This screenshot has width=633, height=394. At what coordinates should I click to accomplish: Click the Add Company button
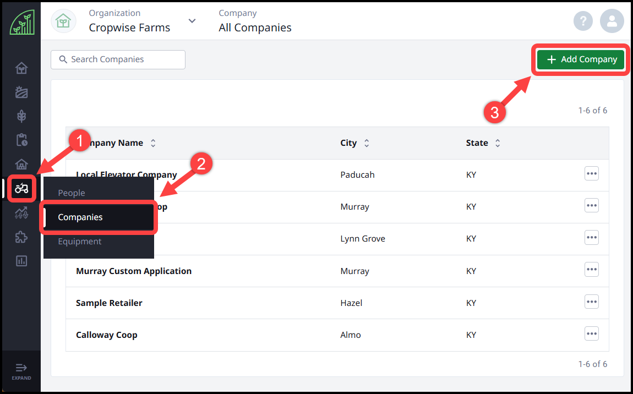(x=581, y=59)
